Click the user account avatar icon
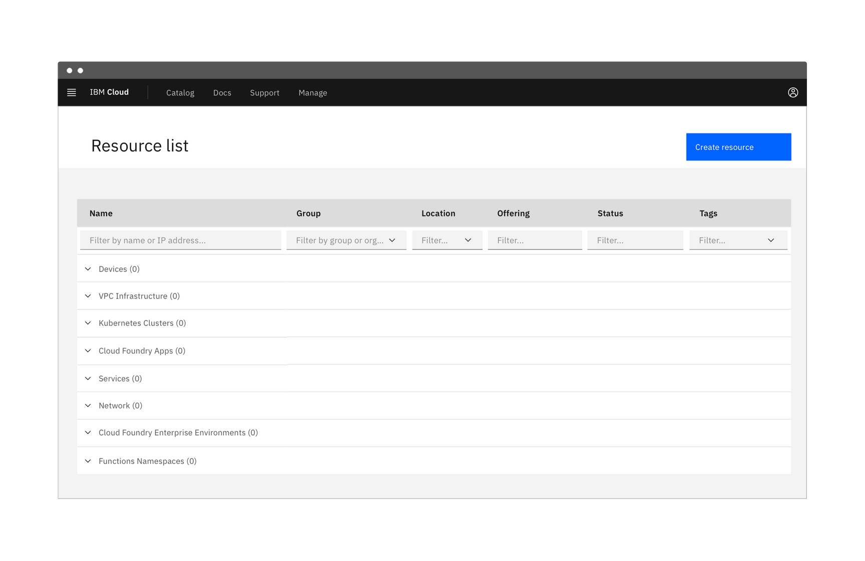Viewport: 865px width, 561px height. [x=793, y=92]
